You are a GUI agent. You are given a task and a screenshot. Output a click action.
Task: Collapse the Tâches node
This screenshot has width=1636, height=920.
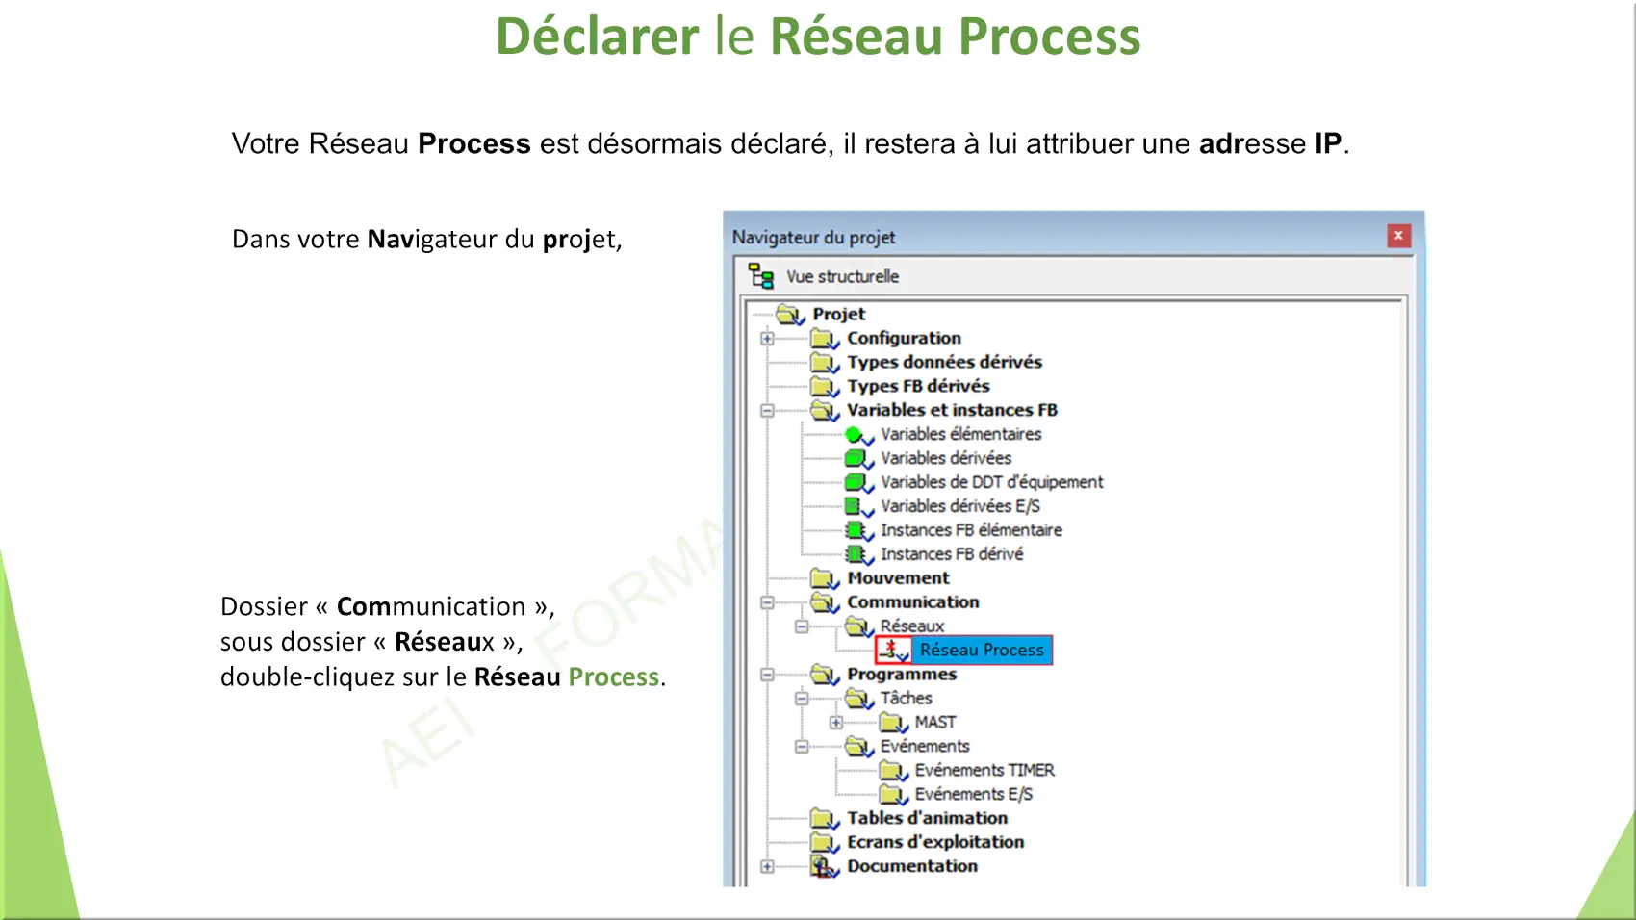pyautogui.click(x=802, y=699)
